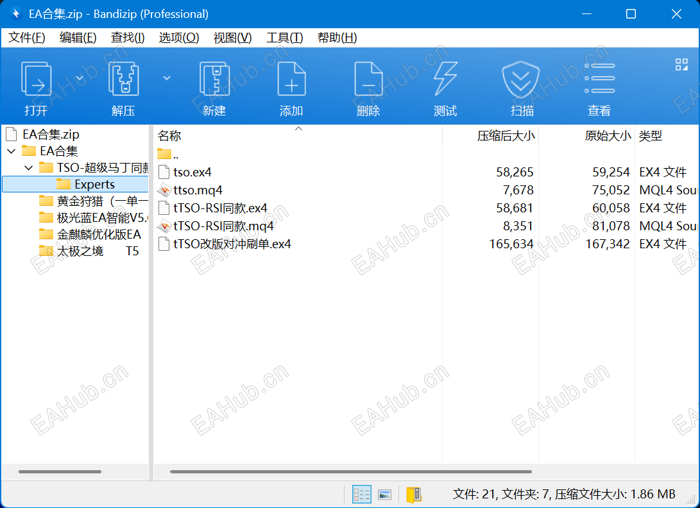Click the yellow archive icon in status bar
Screen dimensions: 700x508
click(x=414, y=495)
